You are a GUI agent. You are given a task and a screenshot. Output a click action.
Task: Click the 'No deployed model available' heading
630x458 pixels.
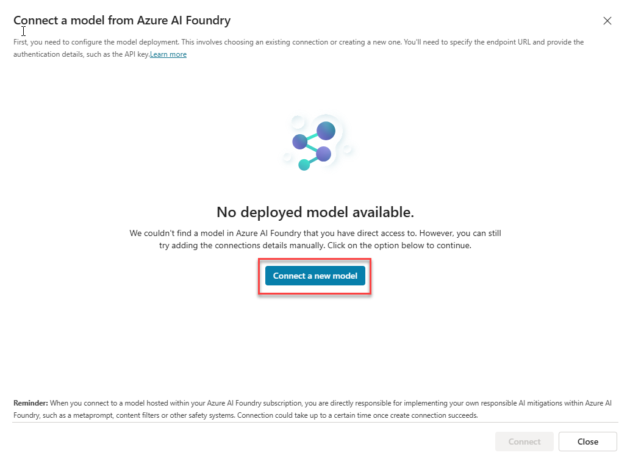point(315,212)
